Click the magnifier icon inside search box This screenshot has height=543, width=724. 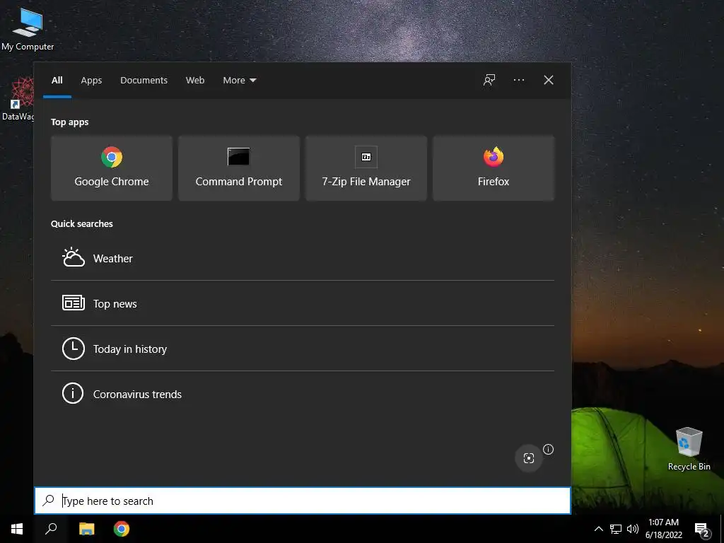49,501
